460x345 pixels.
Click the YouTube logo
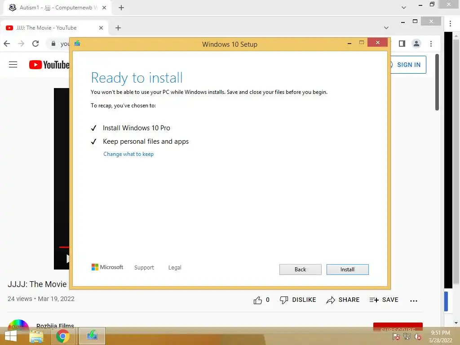coord(49,65)
